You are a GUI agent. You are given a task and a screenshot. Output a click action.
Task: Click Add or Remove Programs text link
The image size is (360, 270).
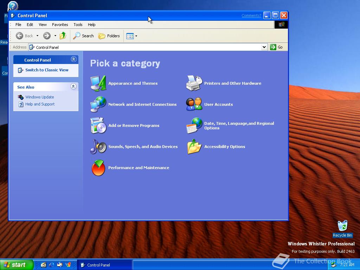pyautogui.click(x=134, y=126)
